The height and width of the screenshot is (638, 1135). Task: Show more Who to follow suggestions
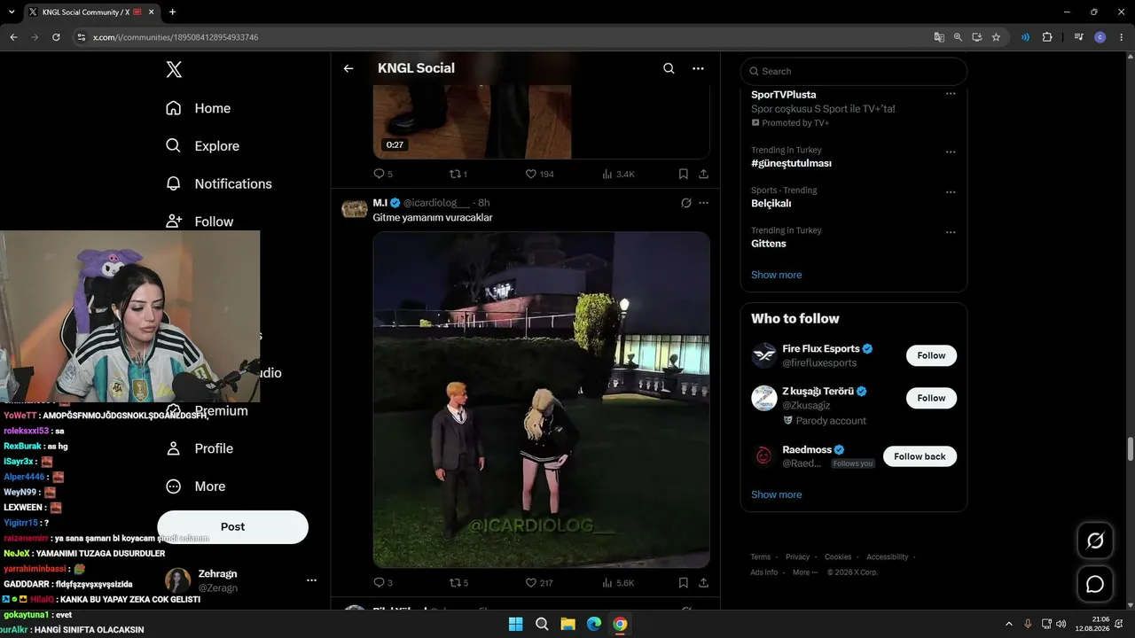point(776,494)
